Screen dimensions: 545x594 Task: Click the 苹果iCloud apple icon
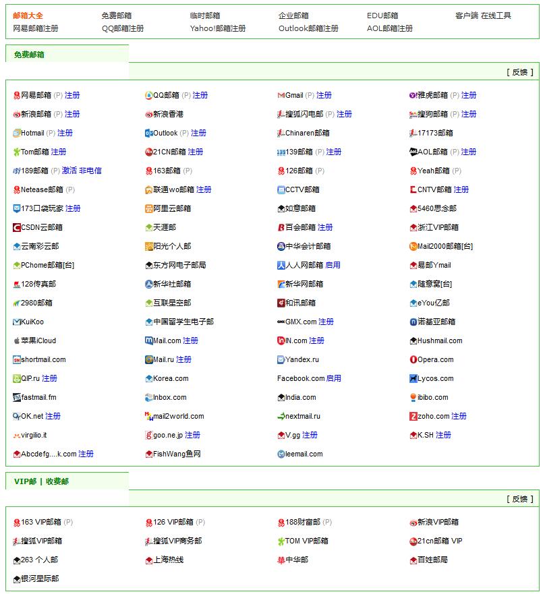point(17,341)
